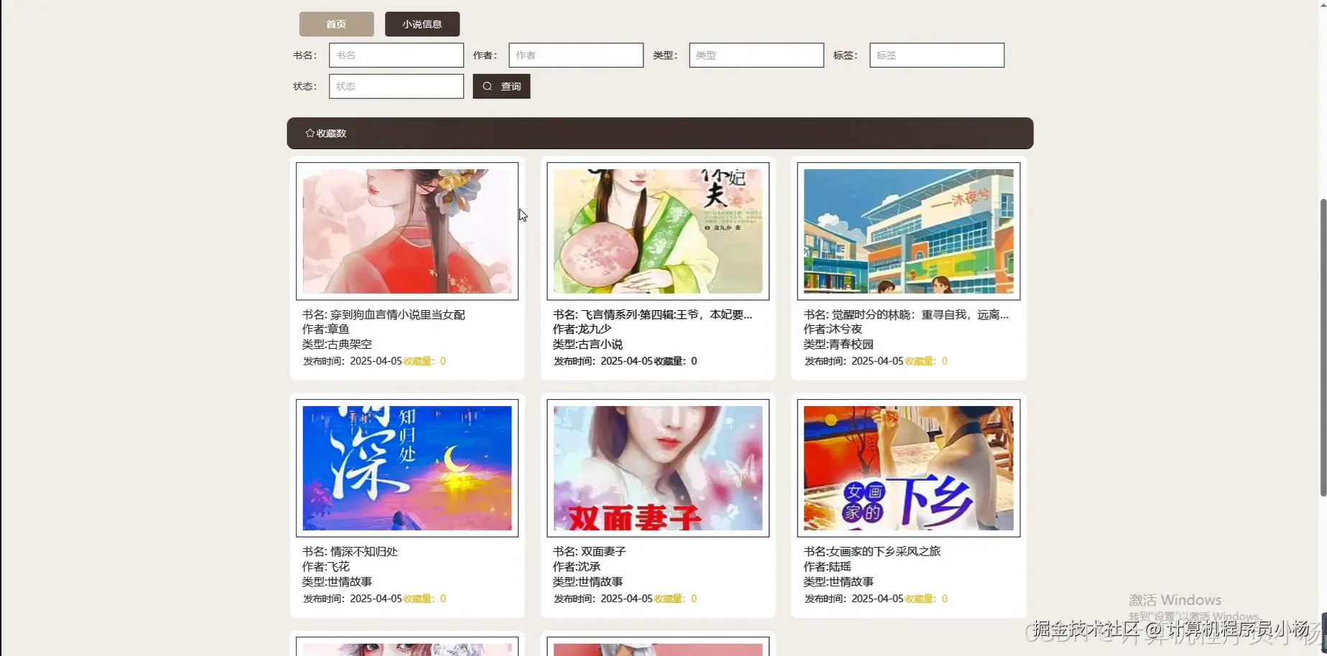Open cover of 觉醒时分的林晓
Screen dimensions: 1327x656
pyautogui.click(x=908, y=231)
